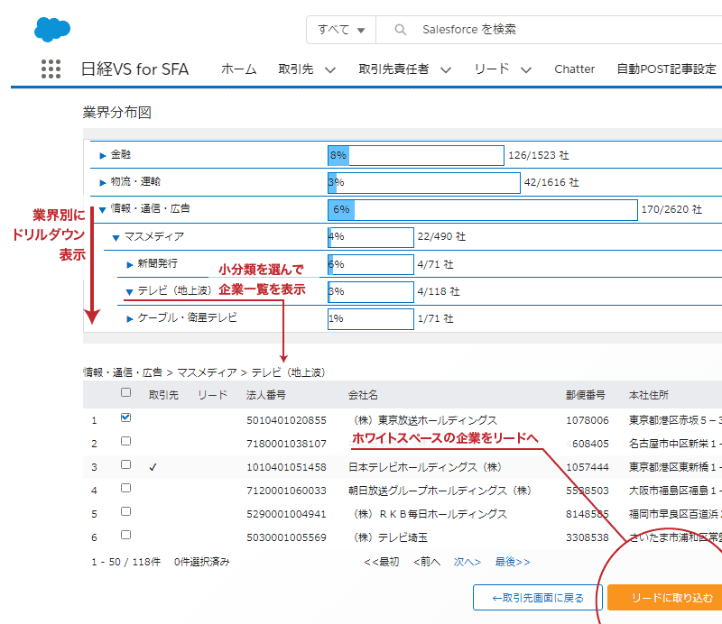The width and height of the screenshot is (722, 624).
Task: Click the 情報・通信・広告 6% progress bar
Action: 483,210
